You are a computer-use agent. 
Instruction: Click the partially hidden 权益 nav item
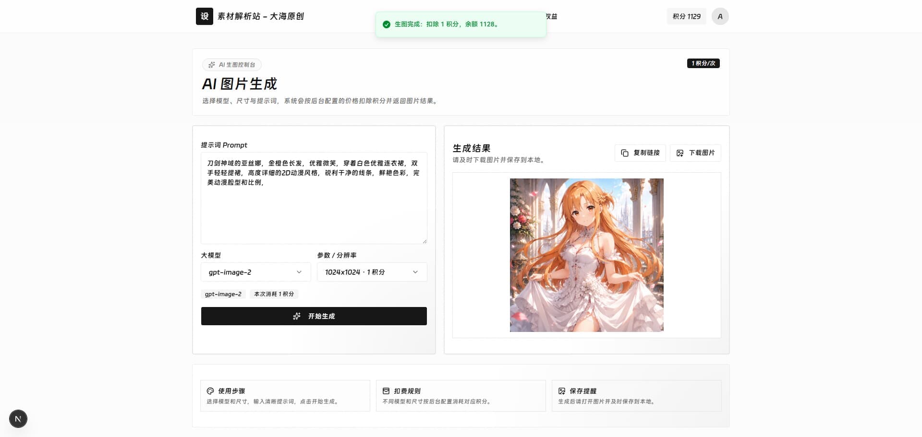(x=552, y=16)
